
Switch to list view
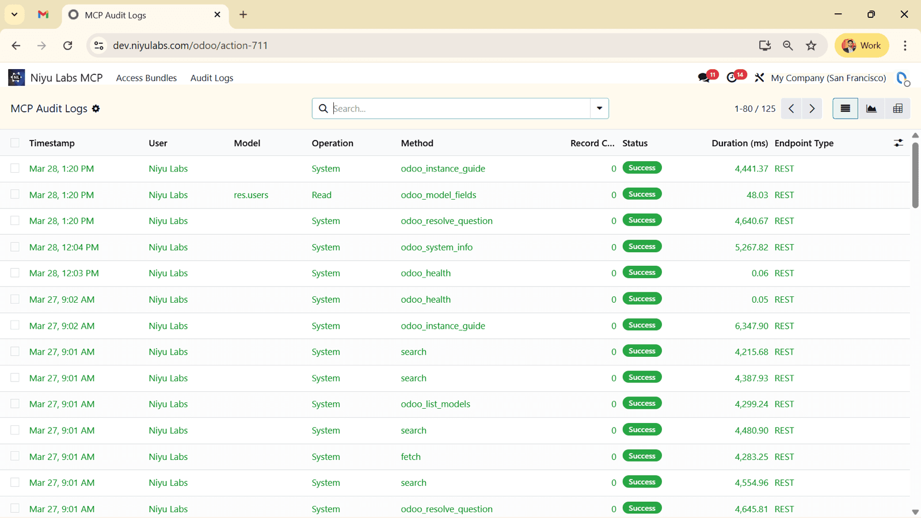pyautogui.click(x=845, y=108)
